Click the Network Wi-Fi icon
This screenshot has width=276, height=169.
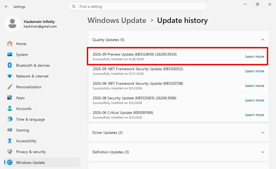(10, 76)
